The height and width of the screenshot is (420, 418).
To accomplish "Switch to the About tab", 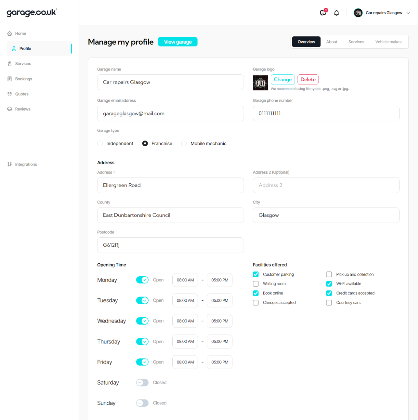I will pos(332,42).
